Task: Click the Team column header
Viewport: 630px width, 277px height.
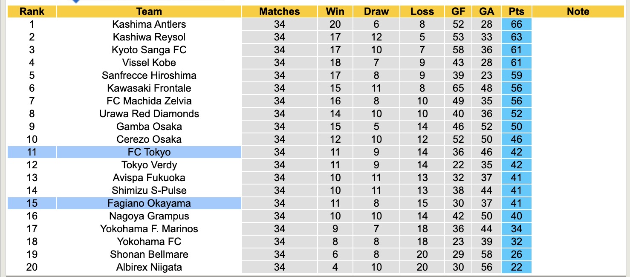Action: [x=149, y=12]
